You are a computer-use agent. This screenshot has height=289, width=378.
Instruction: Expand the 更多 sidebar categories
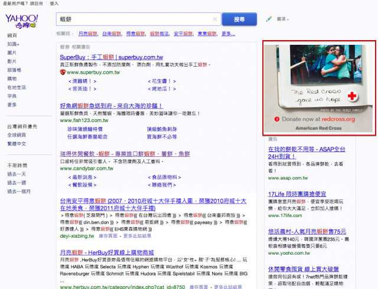12,105
